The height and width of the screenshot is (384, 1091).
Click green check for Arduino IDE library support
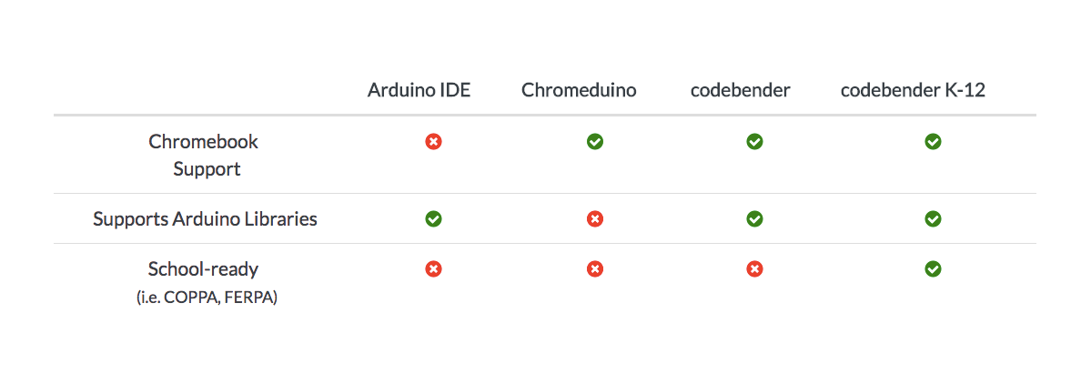(x=433, y=219)
